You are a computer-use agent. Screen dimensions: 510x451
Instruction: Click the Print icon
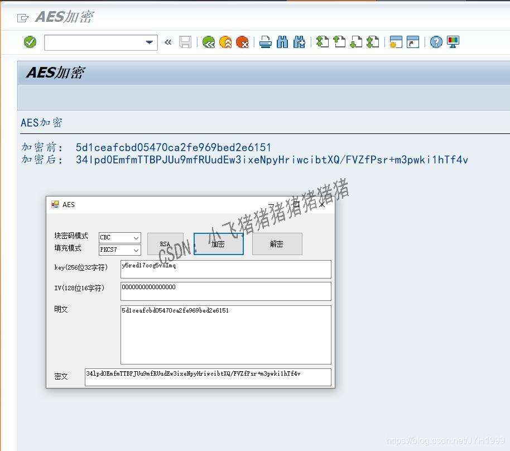point(265,42)
